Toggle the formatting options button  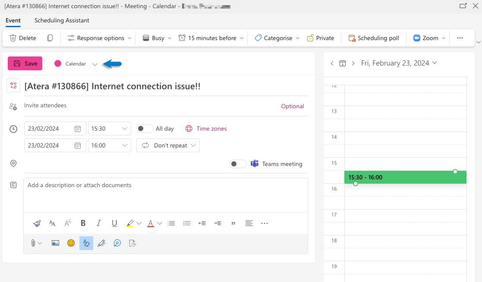(x=86, y=243)
